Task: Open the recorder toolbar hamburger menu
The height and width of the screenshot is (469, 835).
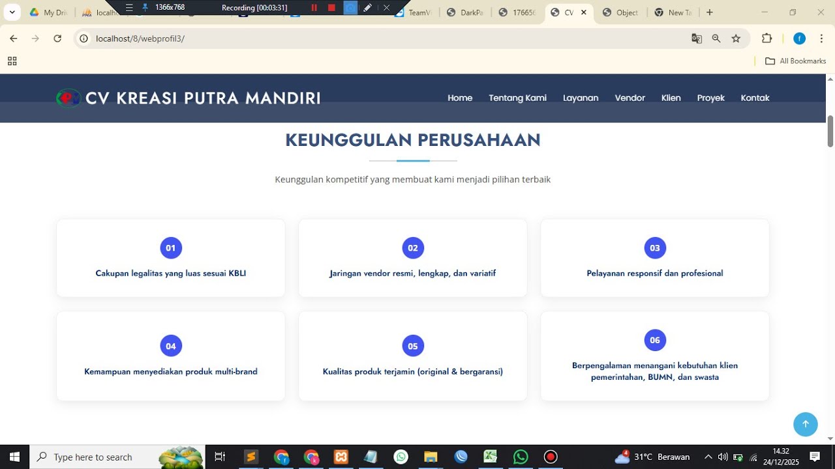Action: tap(129, 8)
